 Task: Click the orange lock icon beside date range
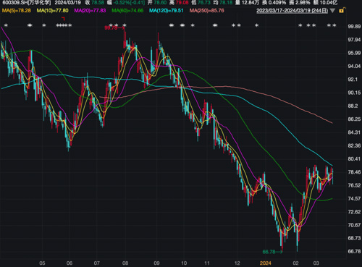pyautogui.click(x=342, y=10)
